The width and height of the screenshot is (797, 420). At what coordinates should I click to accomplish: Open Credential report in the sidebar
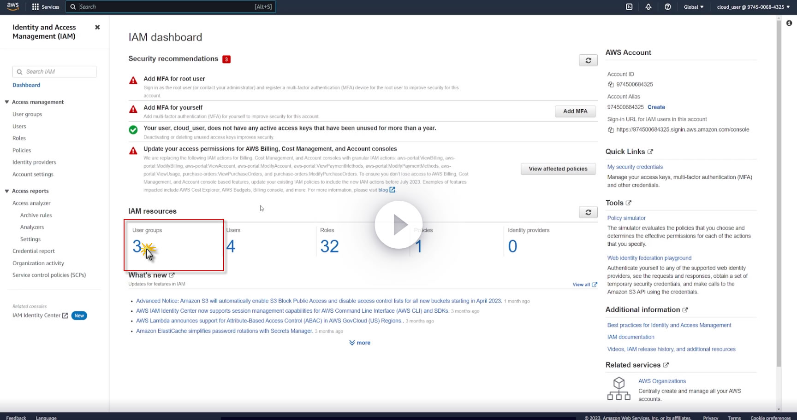[34, 251]
